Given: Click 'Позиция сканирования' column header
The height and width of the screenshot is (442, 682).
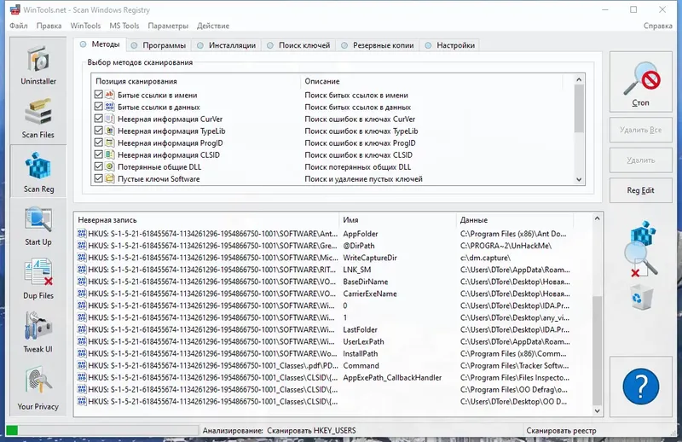Looking at the screenshot, I should [196, 81].
